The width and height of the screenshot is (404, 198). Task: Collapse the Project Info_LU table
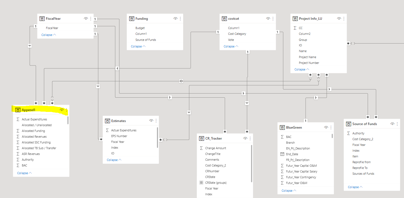302,69
